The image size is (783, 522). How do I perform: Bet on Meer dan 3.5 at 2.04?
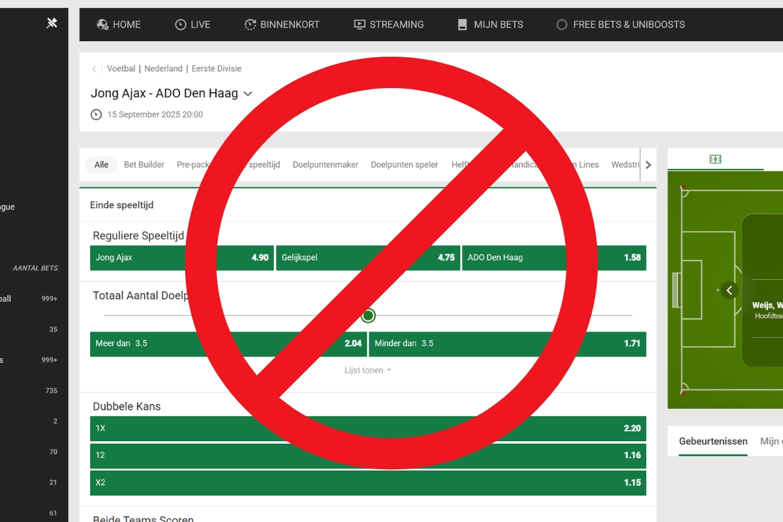coord(228,344)
